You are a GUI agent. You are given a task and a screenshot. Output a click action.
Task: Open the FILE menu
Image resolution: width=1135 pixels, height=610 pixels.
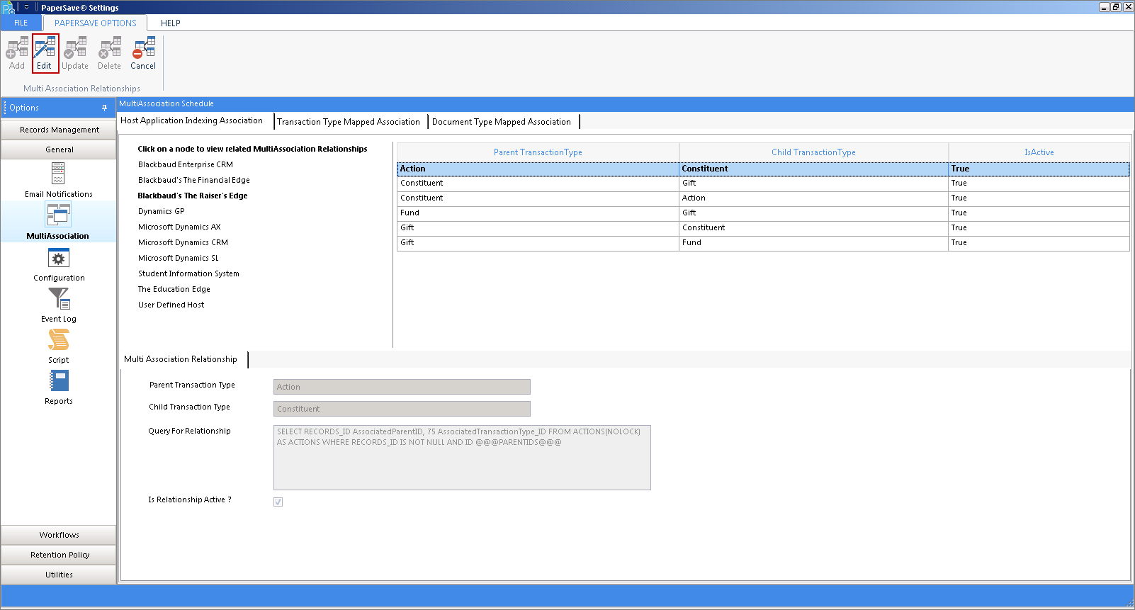pyautogui.click(x=21, y=23)
